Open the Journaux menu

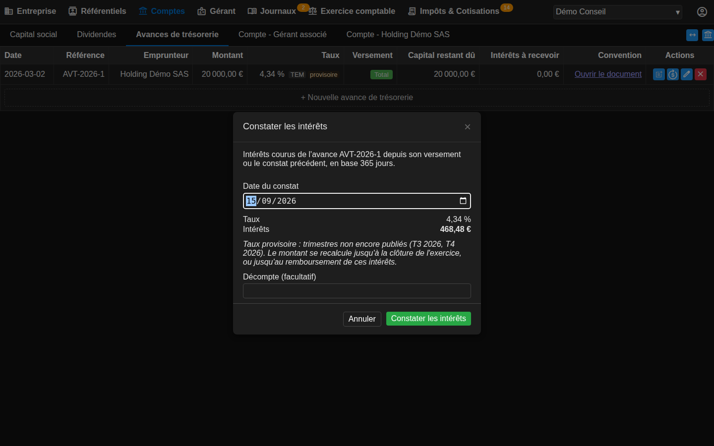tap(272, 11)
